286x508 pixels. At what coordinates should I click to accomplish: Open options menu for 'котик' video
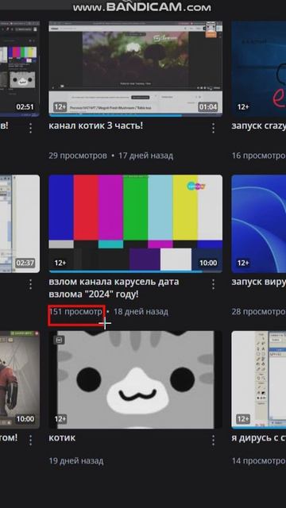(x=213, y=440)
